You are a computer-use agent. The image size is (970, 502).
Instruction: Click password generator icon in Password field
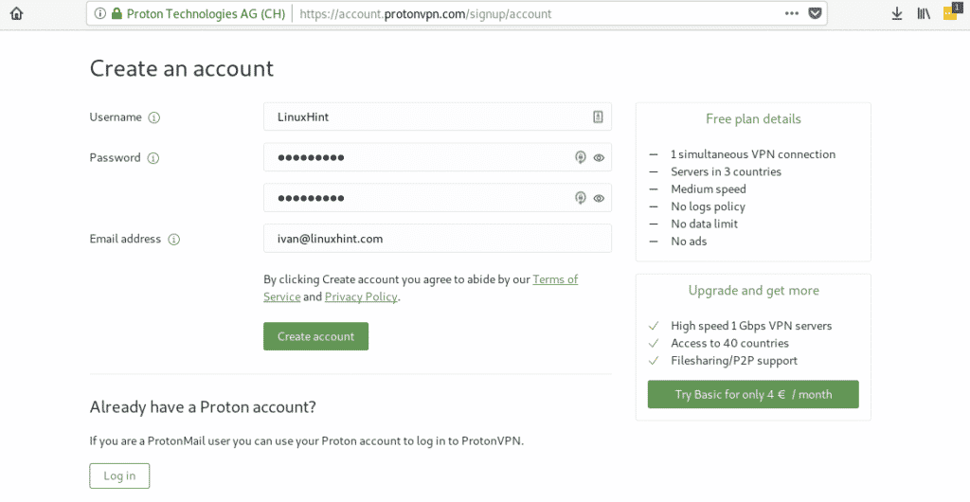pyautogui.click(x=581, y=157)
